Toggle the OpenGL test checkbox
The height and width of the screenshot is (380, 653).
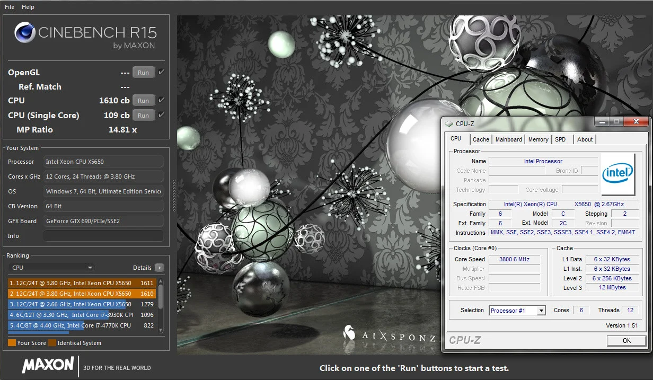[x=161, y=72]
